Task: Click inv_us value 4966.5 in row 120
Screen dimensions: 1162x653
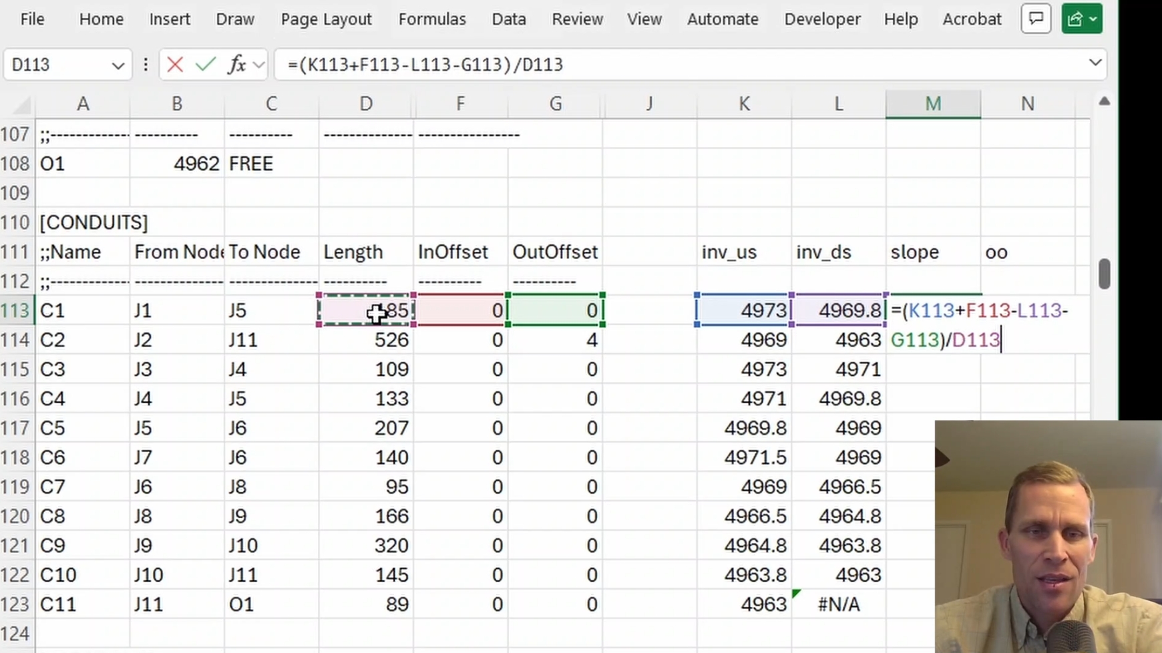Action: click(x=744, y=516)
